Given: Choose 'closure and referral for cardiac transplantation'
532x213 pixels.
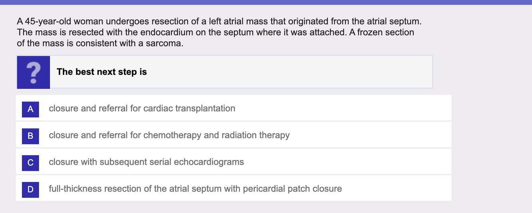Looking at the screenshot, I should point(142,108).
